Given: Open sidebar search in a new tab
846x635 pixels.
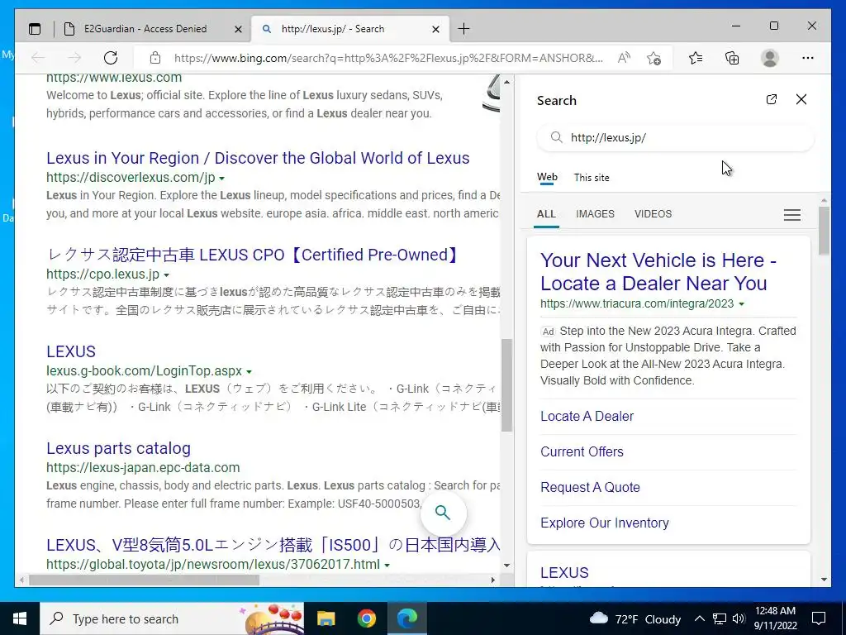Looking at the screenshot, I should 772,99.
